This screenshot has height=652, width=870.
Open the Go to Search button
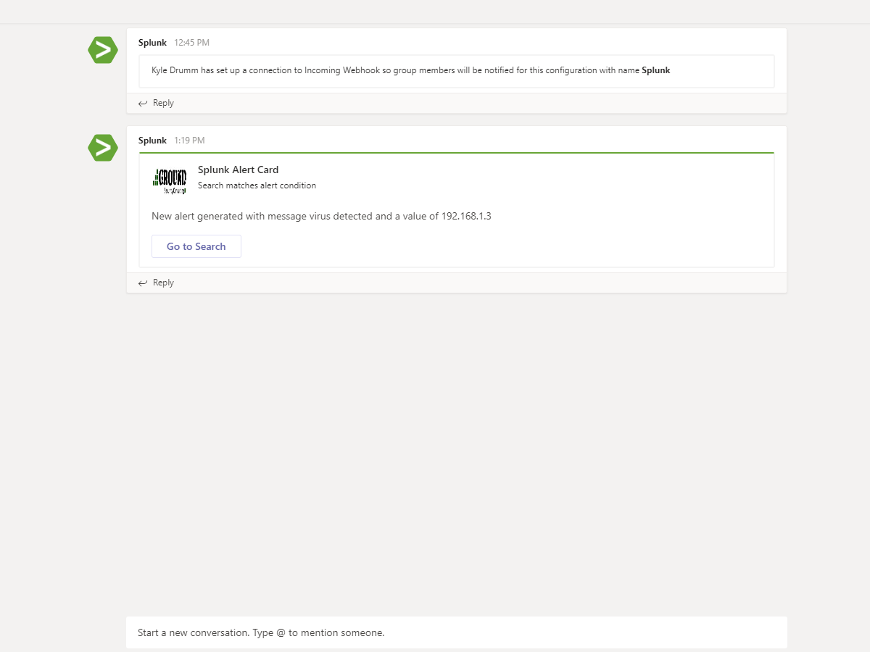196,246
